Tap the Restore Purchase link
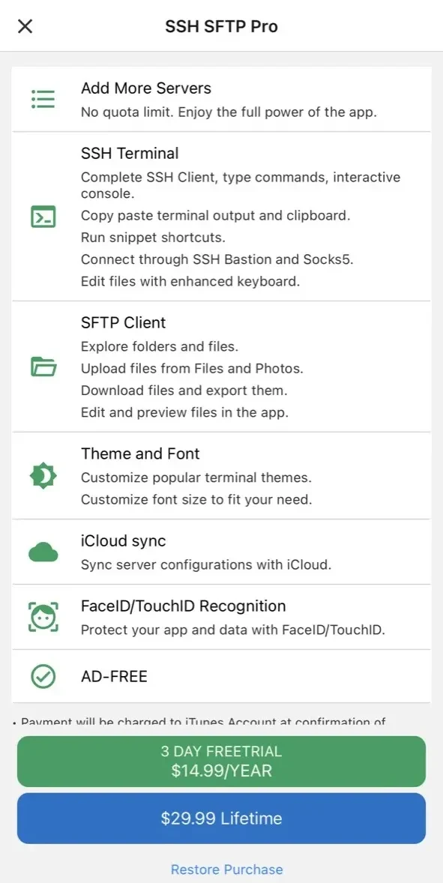Image resolution: width=443 pixels, height=883 pixels. coord(227,870)
